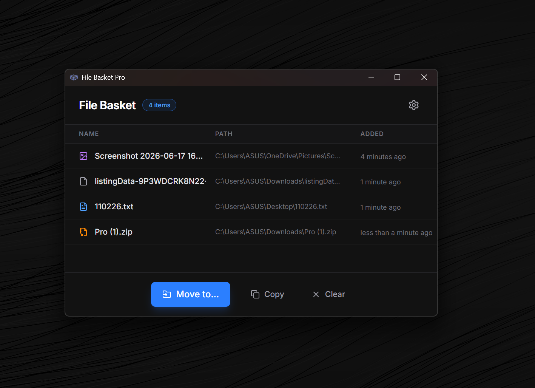Click the image icon beside Screenshot file

(83, 156)
